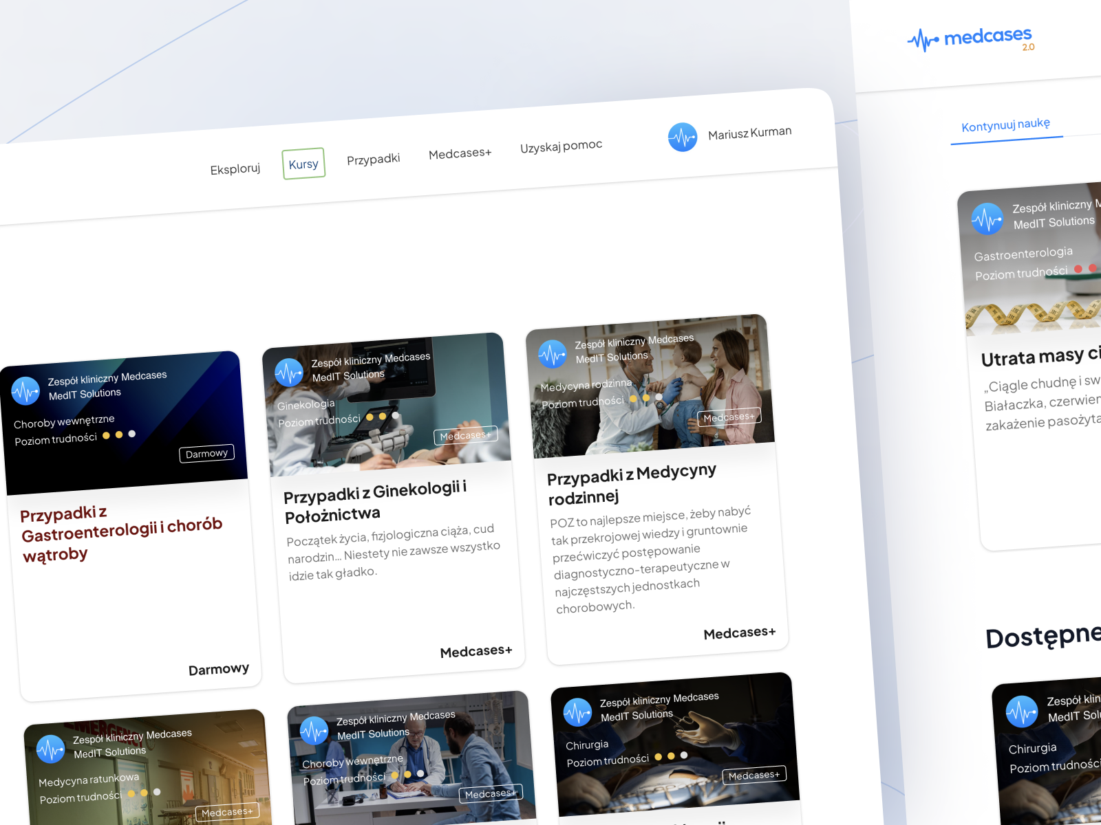Click the Medcases+ badge on the Ginekologia image
The width and height of the screenshot is (1101, 825).
466,436
